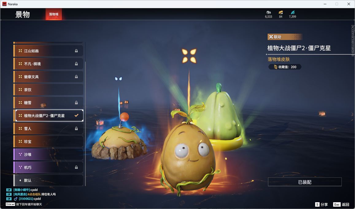Click rarity emblem on 茶饮 row

(20, 89)
